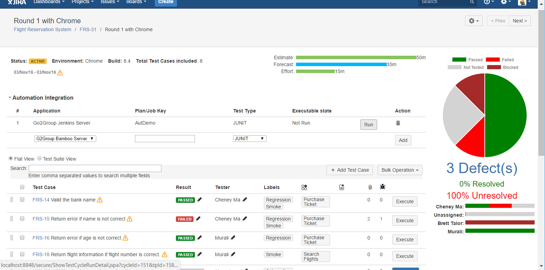Click warning icon next to FRS-18
The image size is (545, 270).
click(164, 254)
